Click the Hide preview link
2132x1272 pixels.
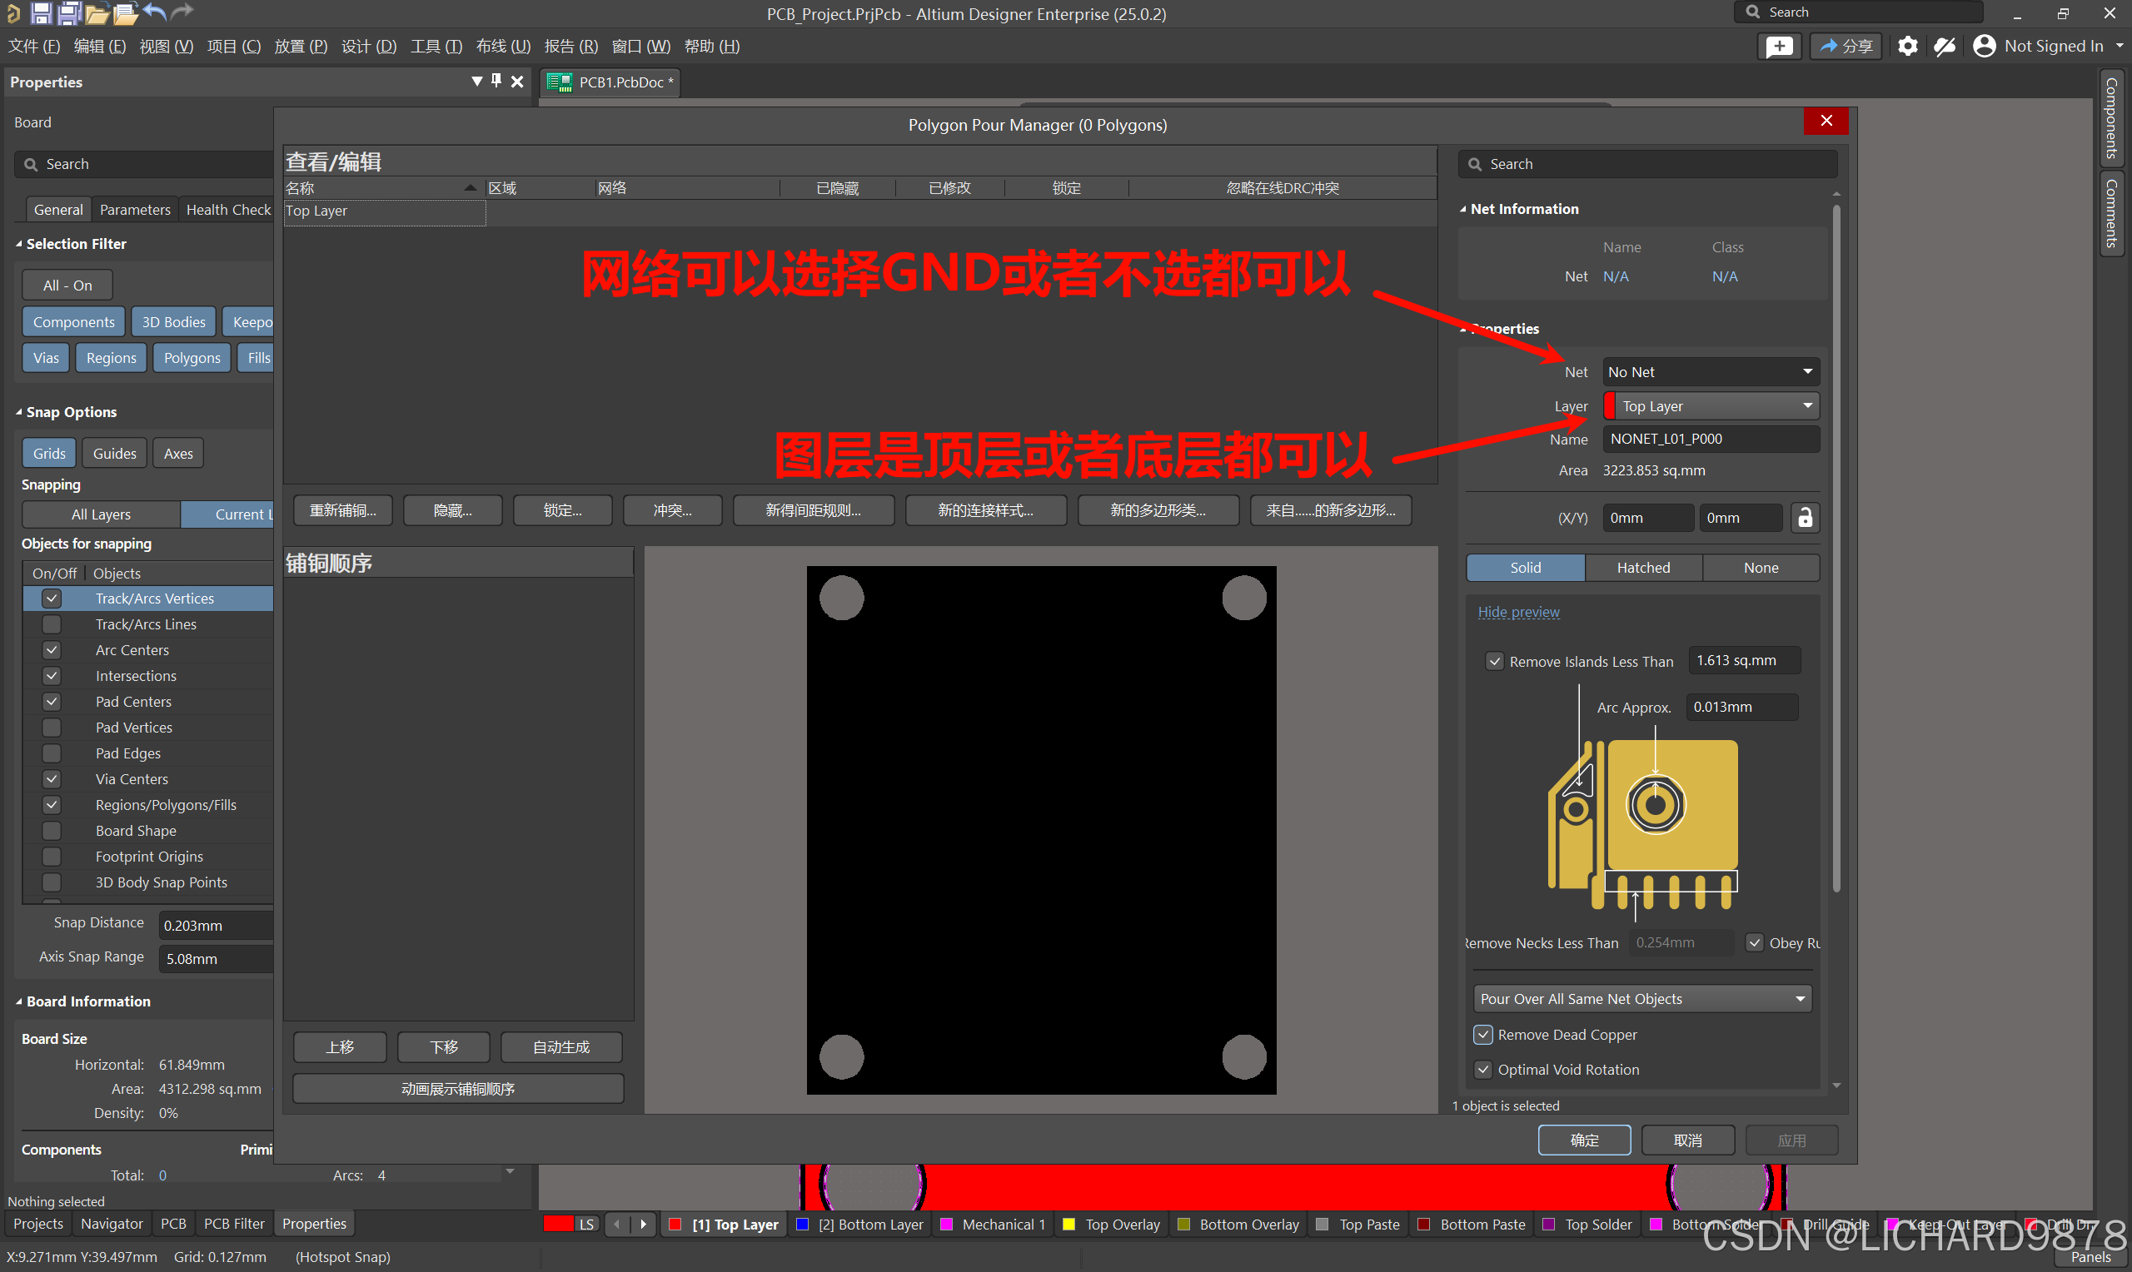[x=1518, y=612]
